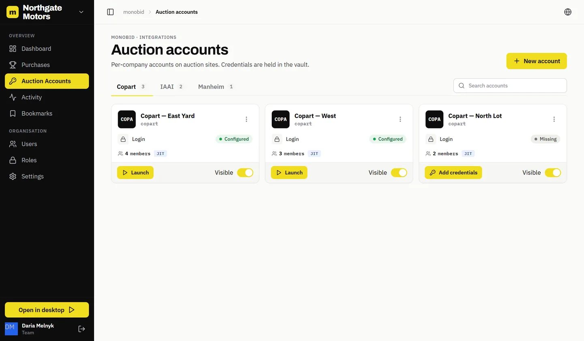Open Bookmarks in the sidebar

[47, 113]
